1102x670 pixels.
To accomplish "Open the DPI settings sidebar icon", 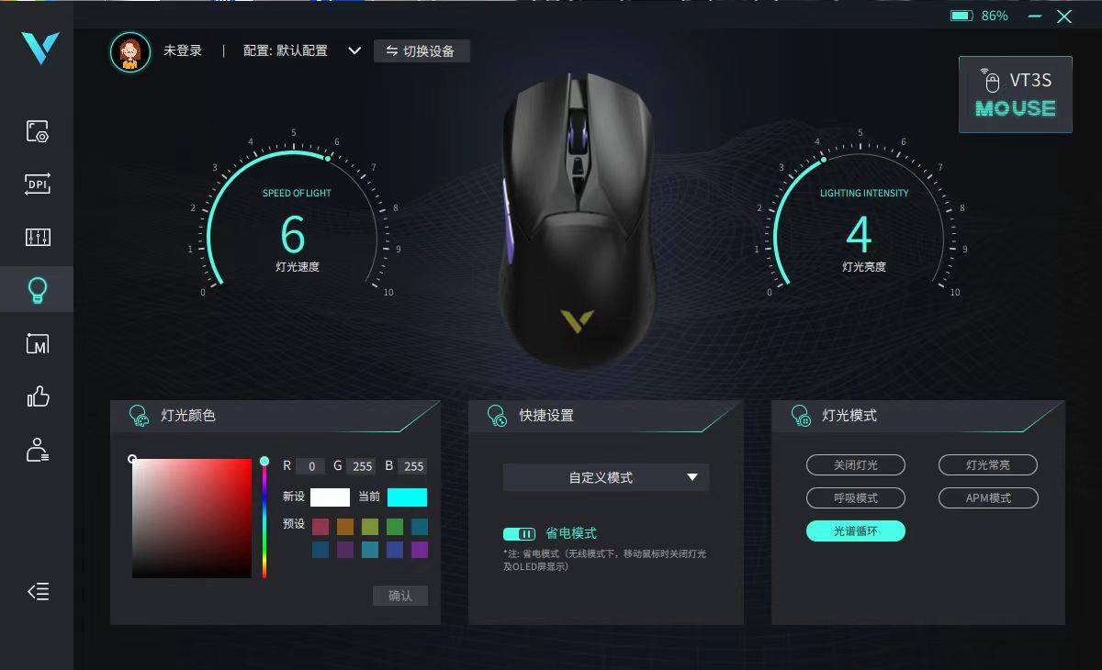I will (x=38, y=184).
